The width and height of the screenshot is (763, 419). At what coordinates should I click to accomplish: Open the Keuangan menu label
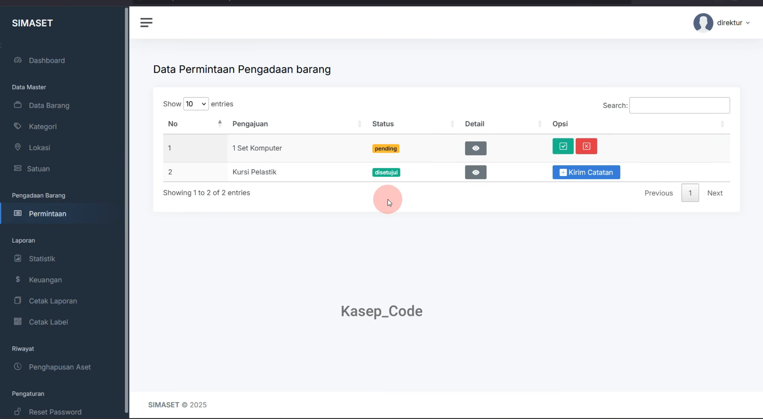click(45, 280)
